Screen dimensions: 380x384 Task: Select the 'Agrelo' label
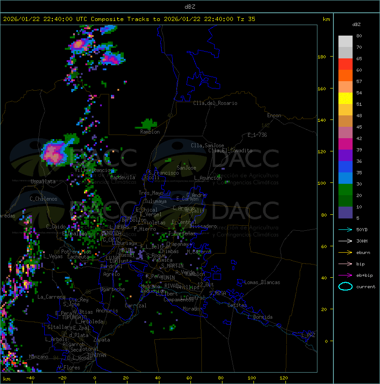click(x=111, y=274)
